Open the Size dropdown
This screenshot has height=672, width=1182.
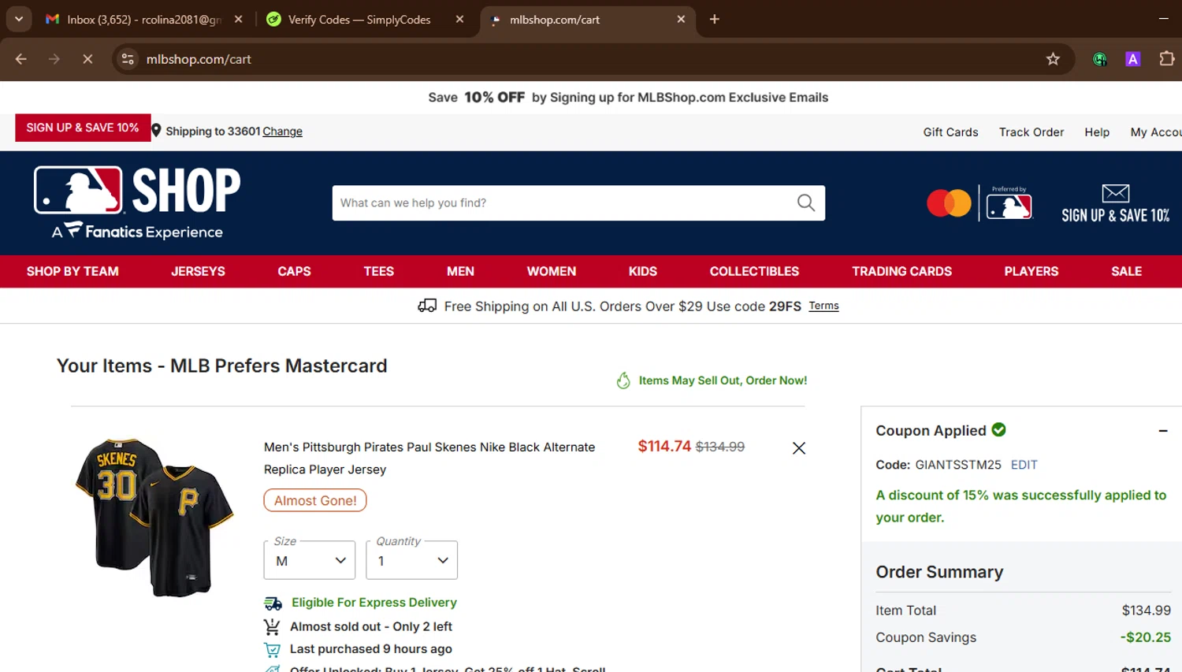[310, 560]
